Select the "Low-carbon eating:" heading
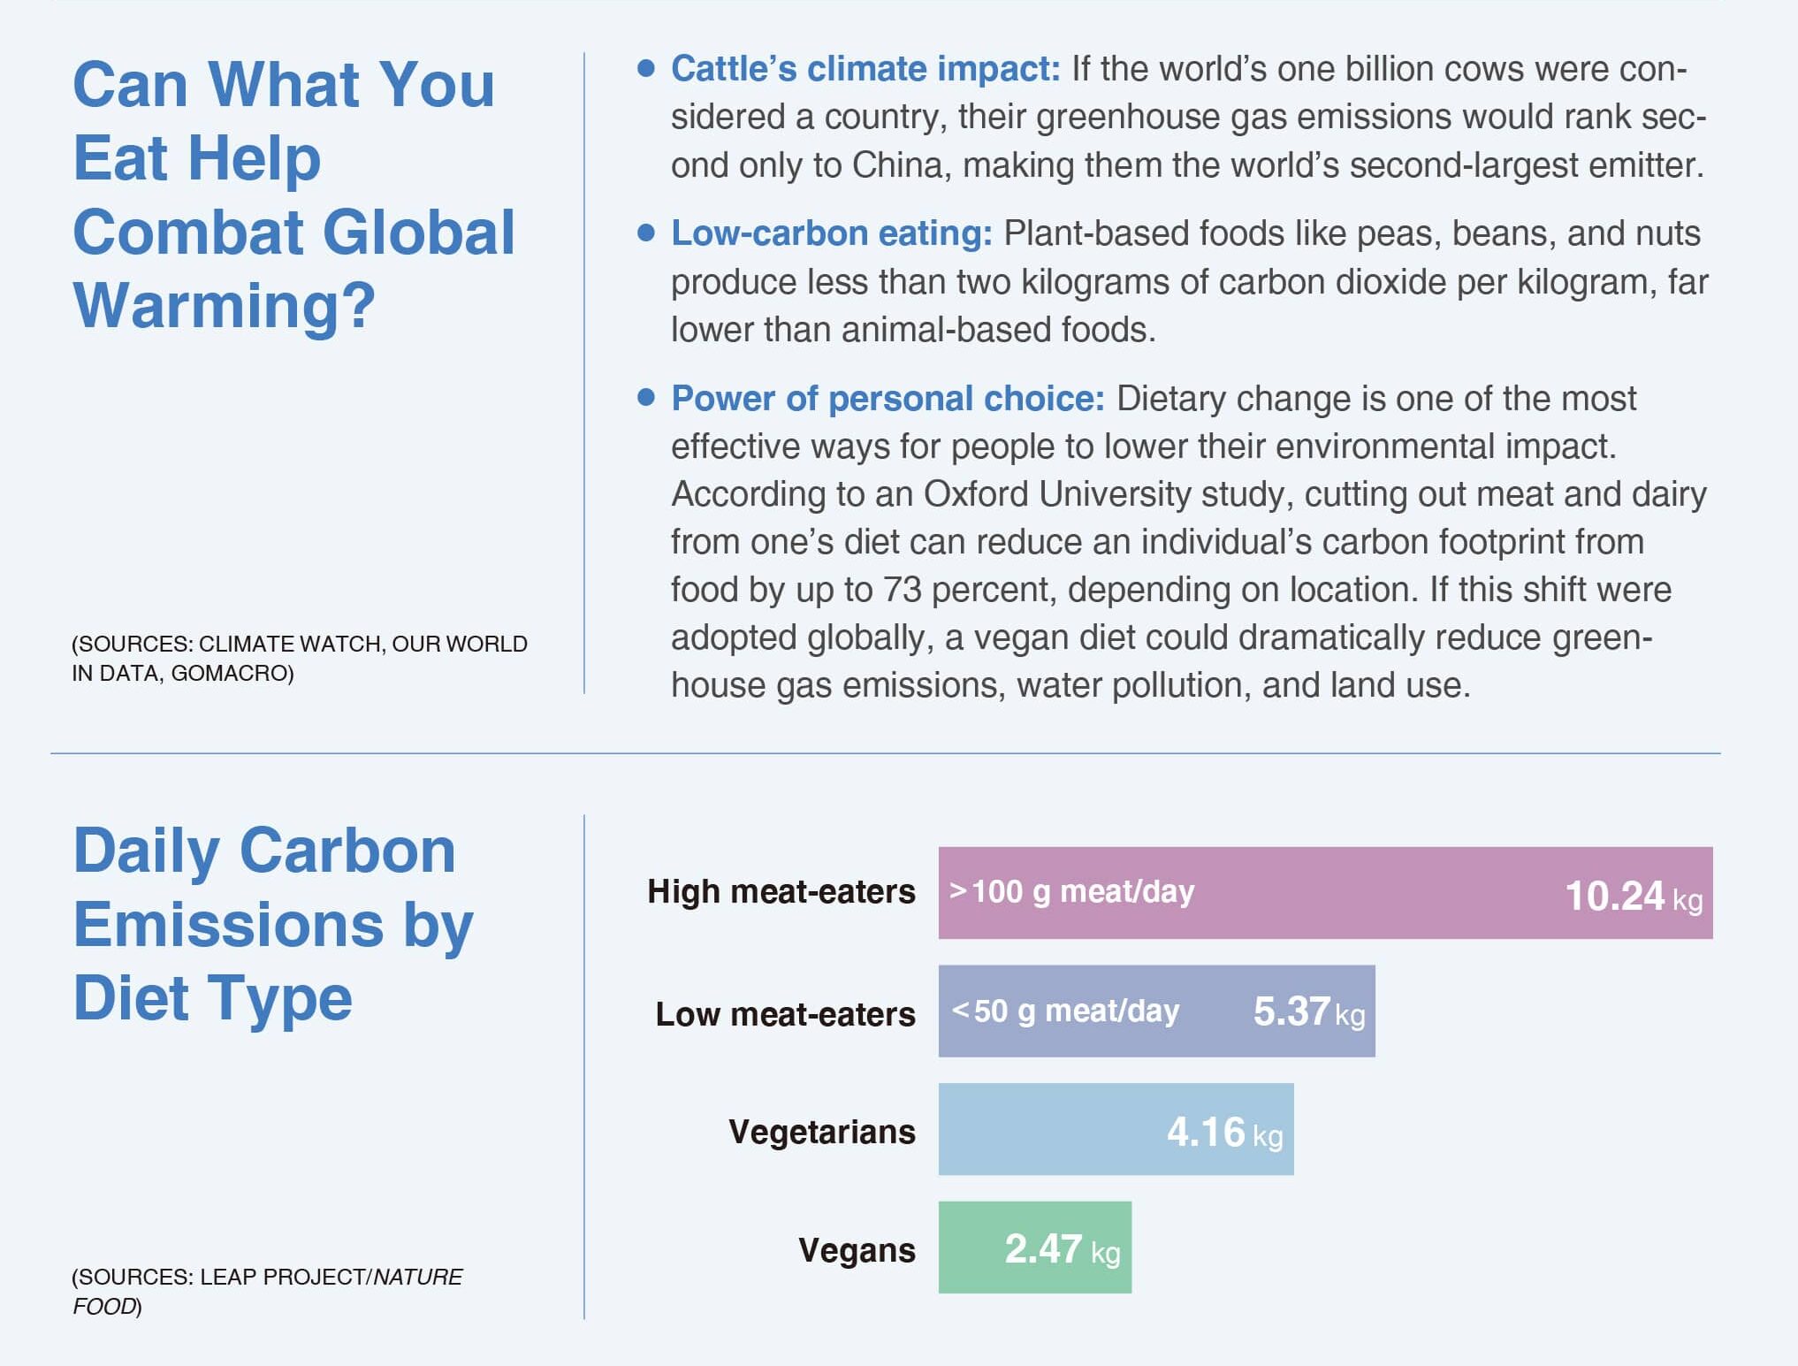Image resolution: width=1798 pixels, height=1366 pixels. pos(832,233)
